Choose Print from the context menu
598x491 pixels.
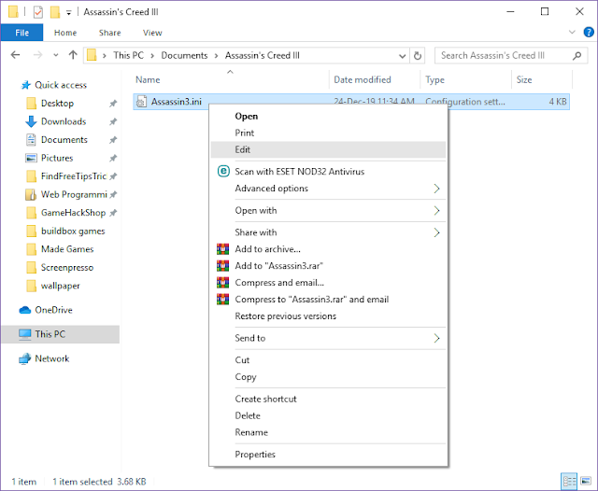coord(328,133)
